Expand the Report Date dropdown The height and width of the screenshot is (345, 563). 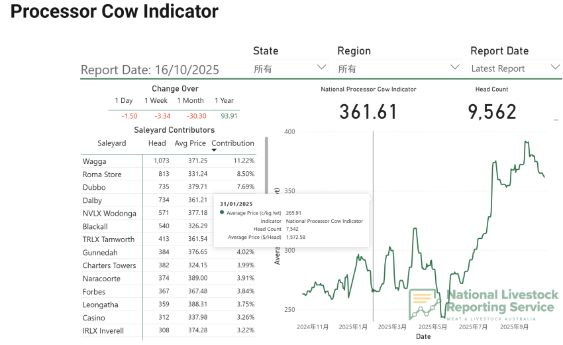pyautogui.click(x=515, y=68)
